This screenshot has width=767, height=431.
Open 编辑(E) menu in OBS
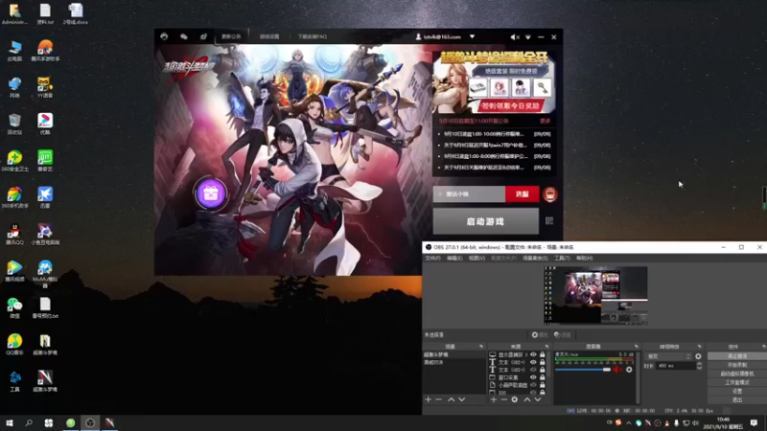[x=454, y=258]
